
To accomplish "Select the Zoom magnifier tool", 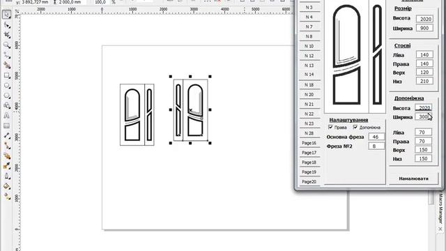I will click(6, 45).
